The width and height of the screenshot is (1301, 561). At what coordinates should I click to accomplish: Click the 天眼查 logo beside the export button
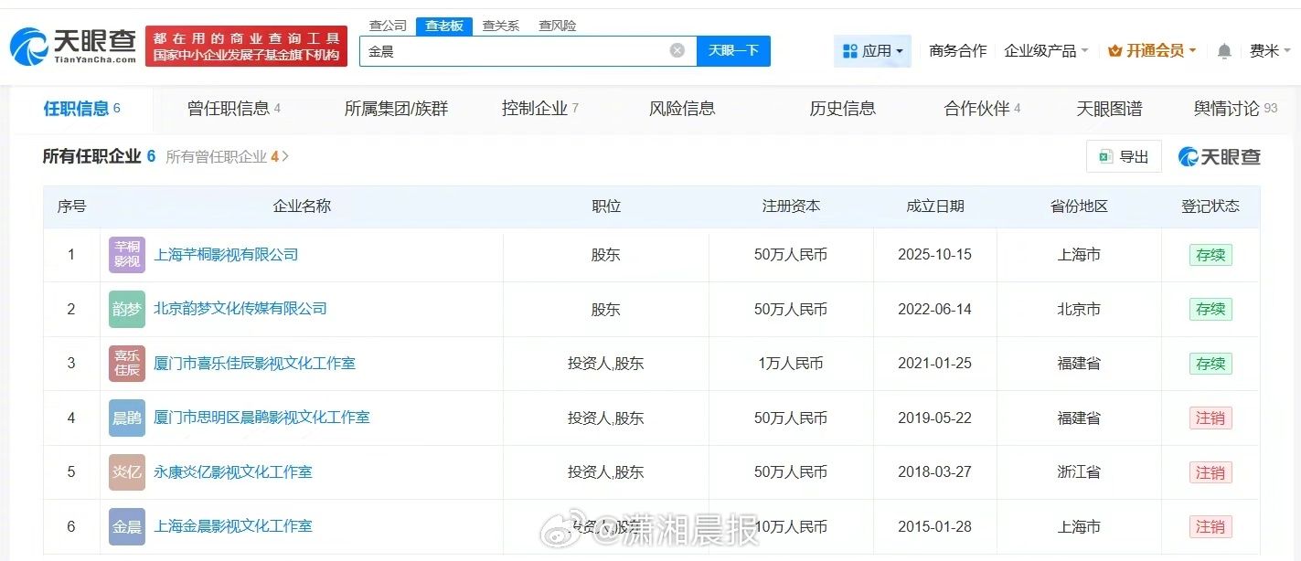pyautogui.click(x=1220, y=156)
